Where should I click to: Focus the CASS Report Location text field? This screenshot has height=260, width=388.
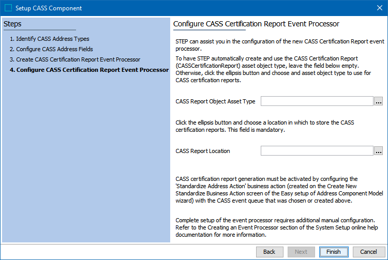coord(317,151)
